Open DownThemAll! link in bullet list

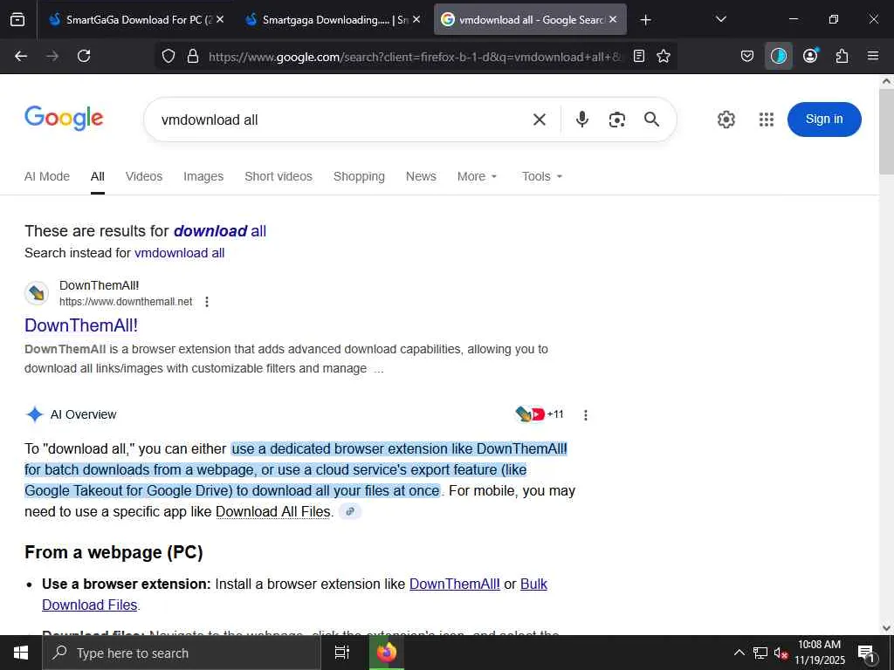(x=454, y=584)
